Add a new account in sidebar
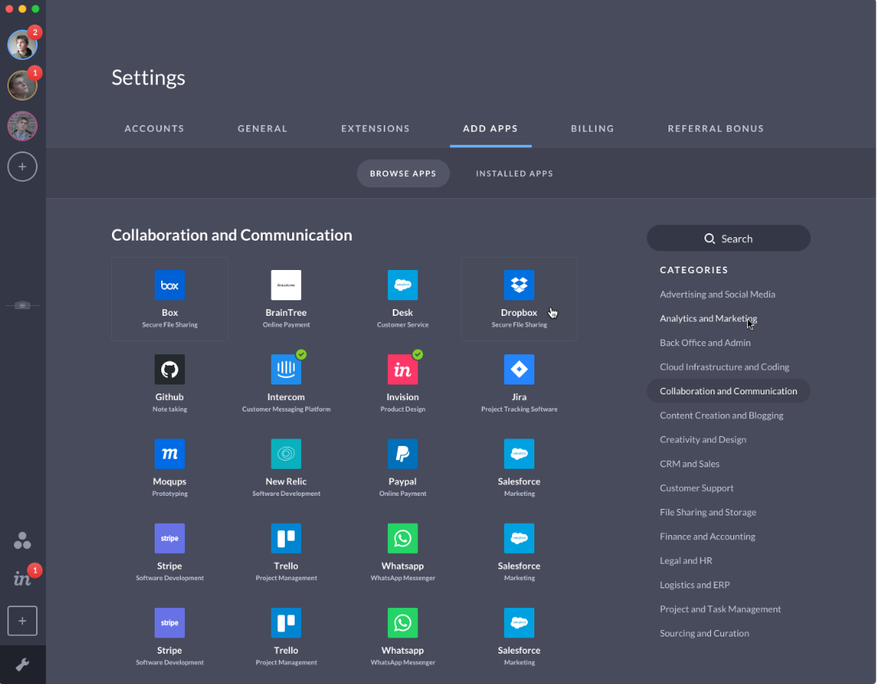This screenshot has height=684, width=878. coord(22,166)
